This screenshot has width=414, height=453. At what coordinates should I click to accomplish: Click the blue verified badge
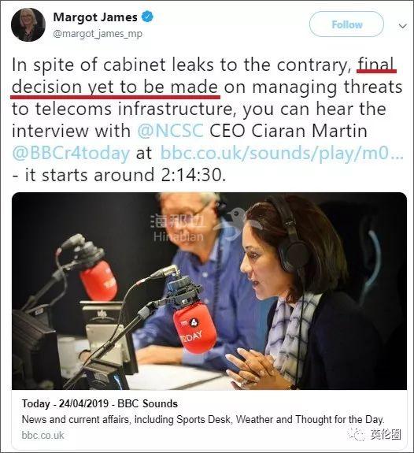click(147, 17)
